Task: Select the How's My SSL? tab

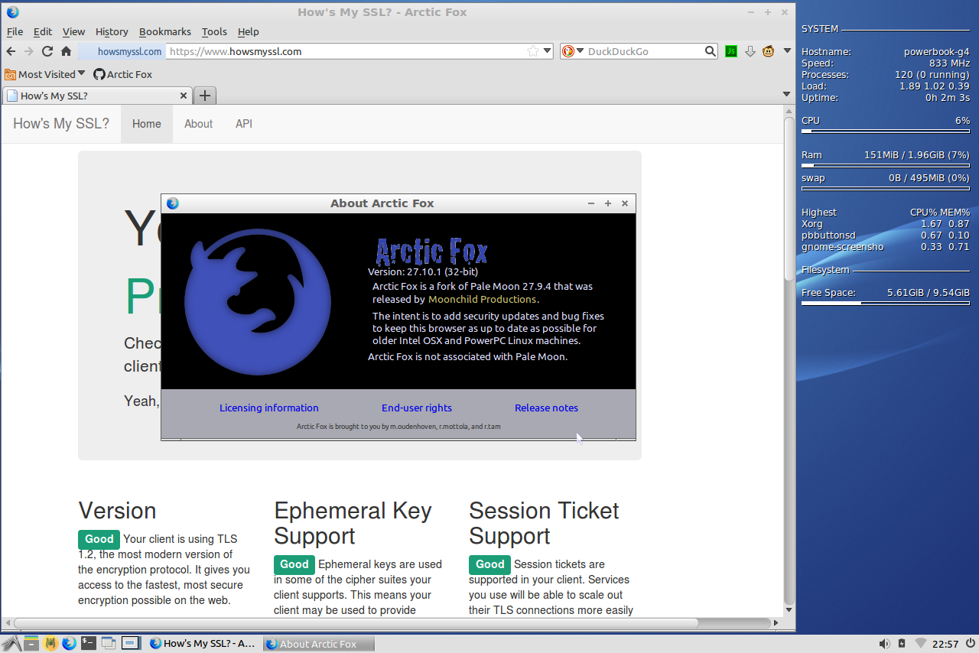Action: [97, 96]
